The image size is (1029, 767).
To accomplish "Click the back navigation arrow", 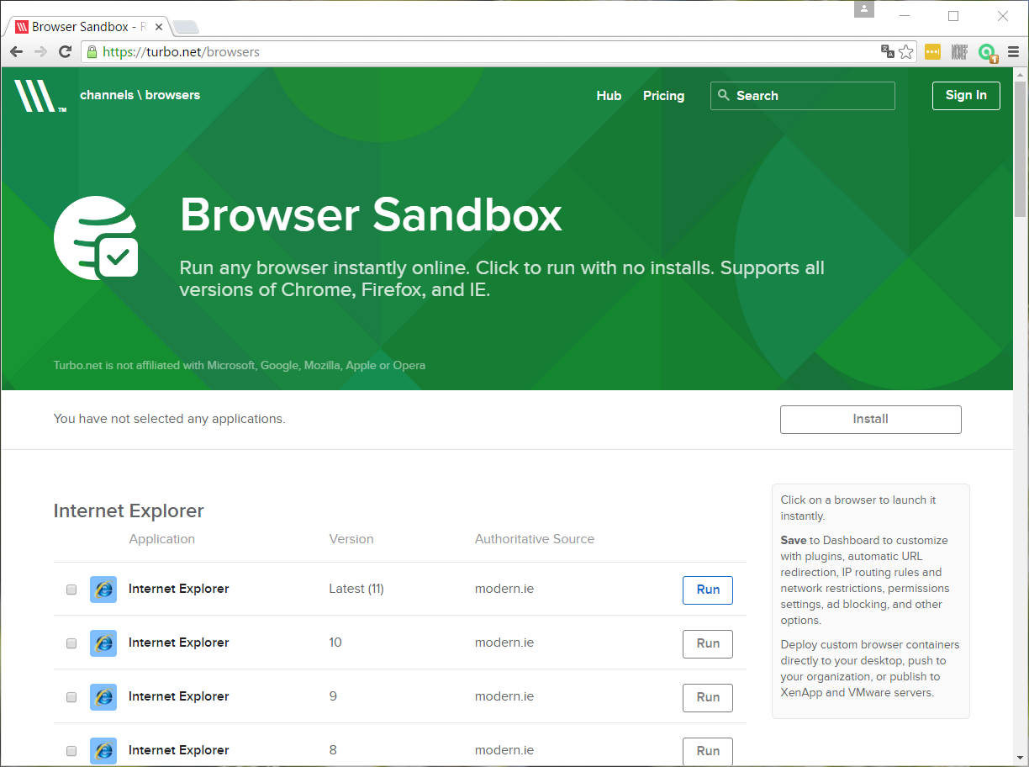I will click(x=16, y=51).
